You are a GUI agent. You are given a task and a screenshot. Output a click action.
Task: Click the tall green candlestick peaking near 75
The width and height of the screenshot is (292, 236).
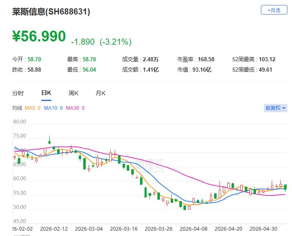[49, 140]
